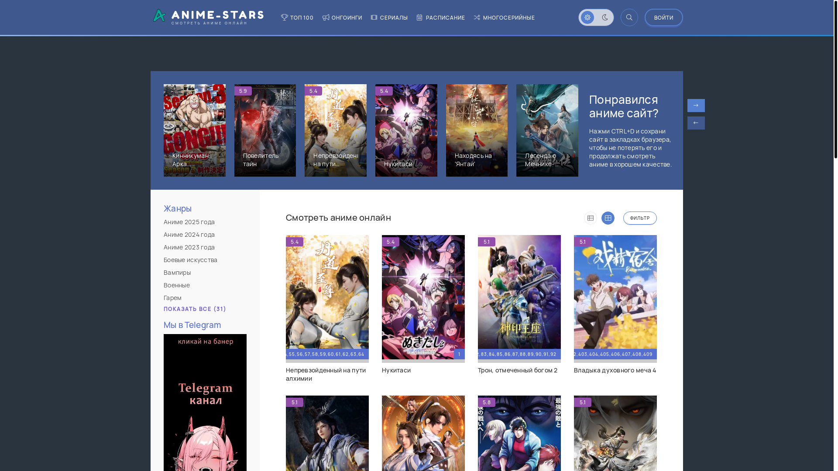Open the ОНГОИНГИ menu item

click(x=342, y=18)
